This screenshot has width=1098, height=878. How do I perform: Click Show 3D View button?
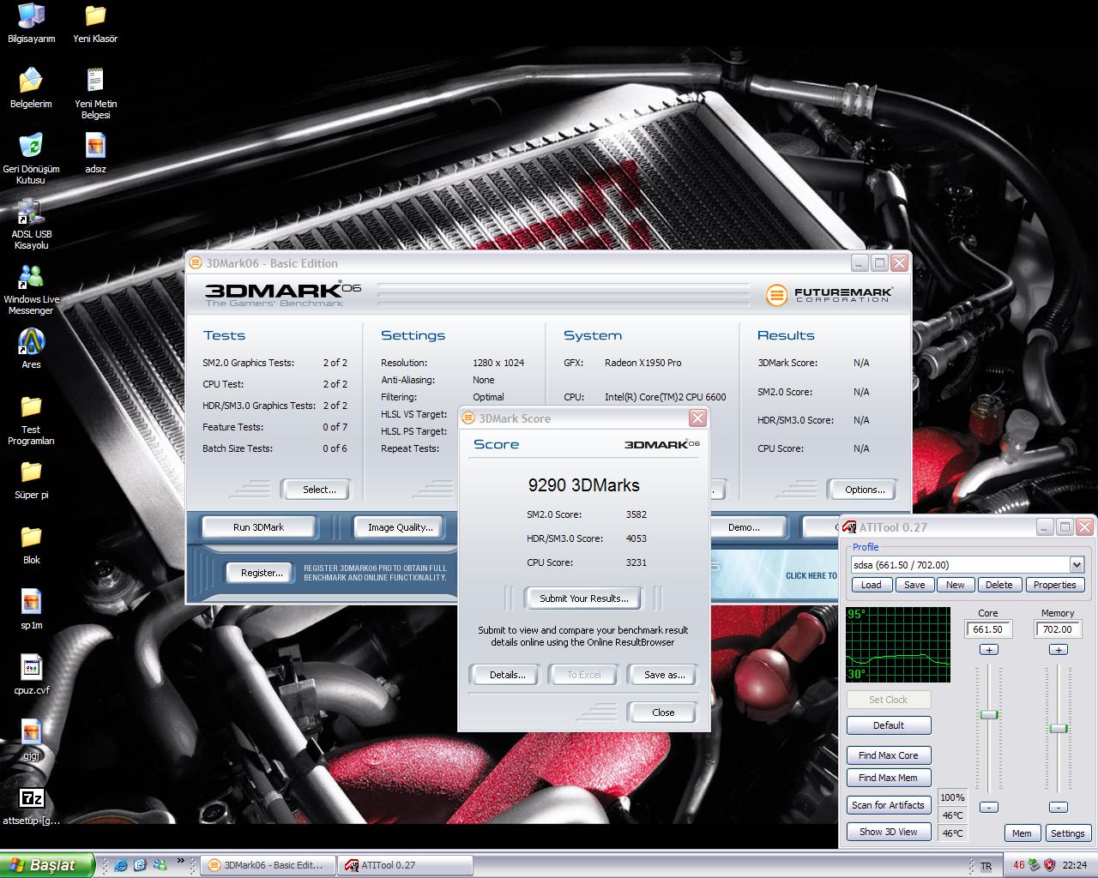tap(889, 832)
